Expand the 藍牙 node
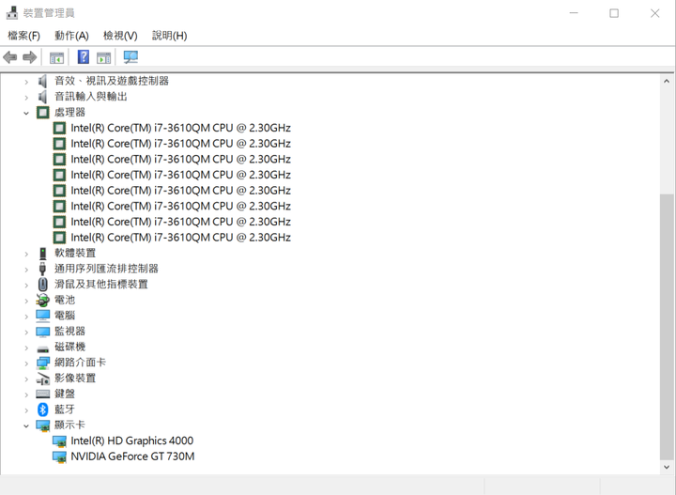The width and height of the screenshot is (676, 495). pyautogui.click(x=26, y=410)
